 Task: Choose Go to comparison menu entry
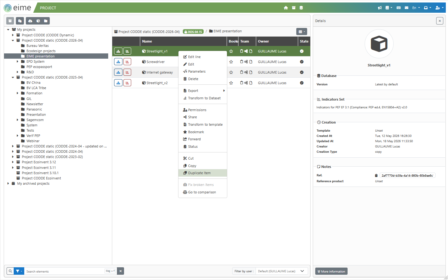[203, 192]
